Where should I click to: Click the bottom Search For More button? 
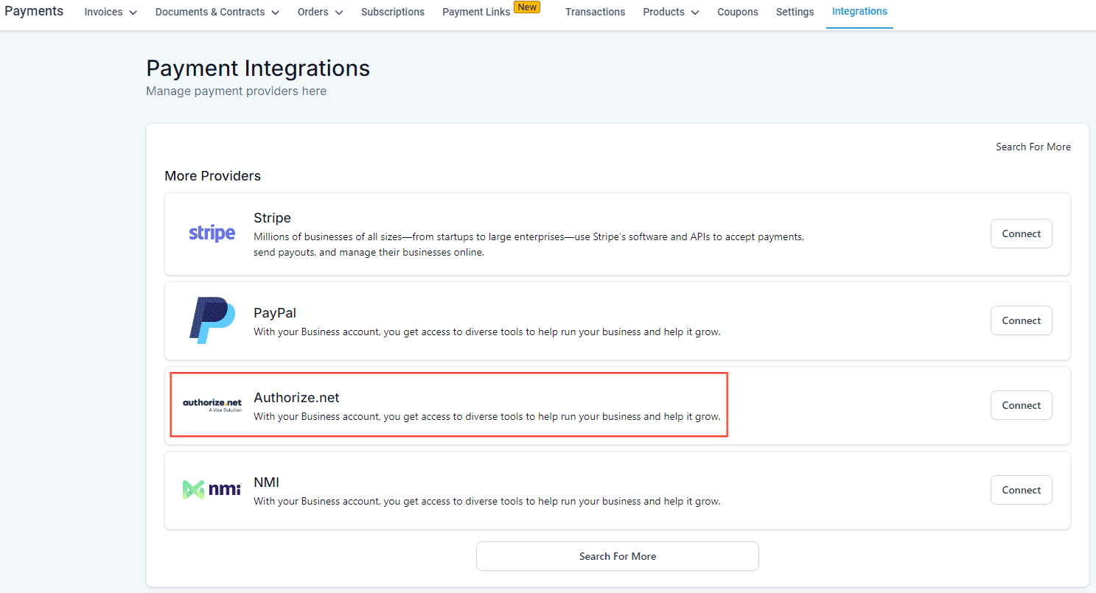[617, 556]
